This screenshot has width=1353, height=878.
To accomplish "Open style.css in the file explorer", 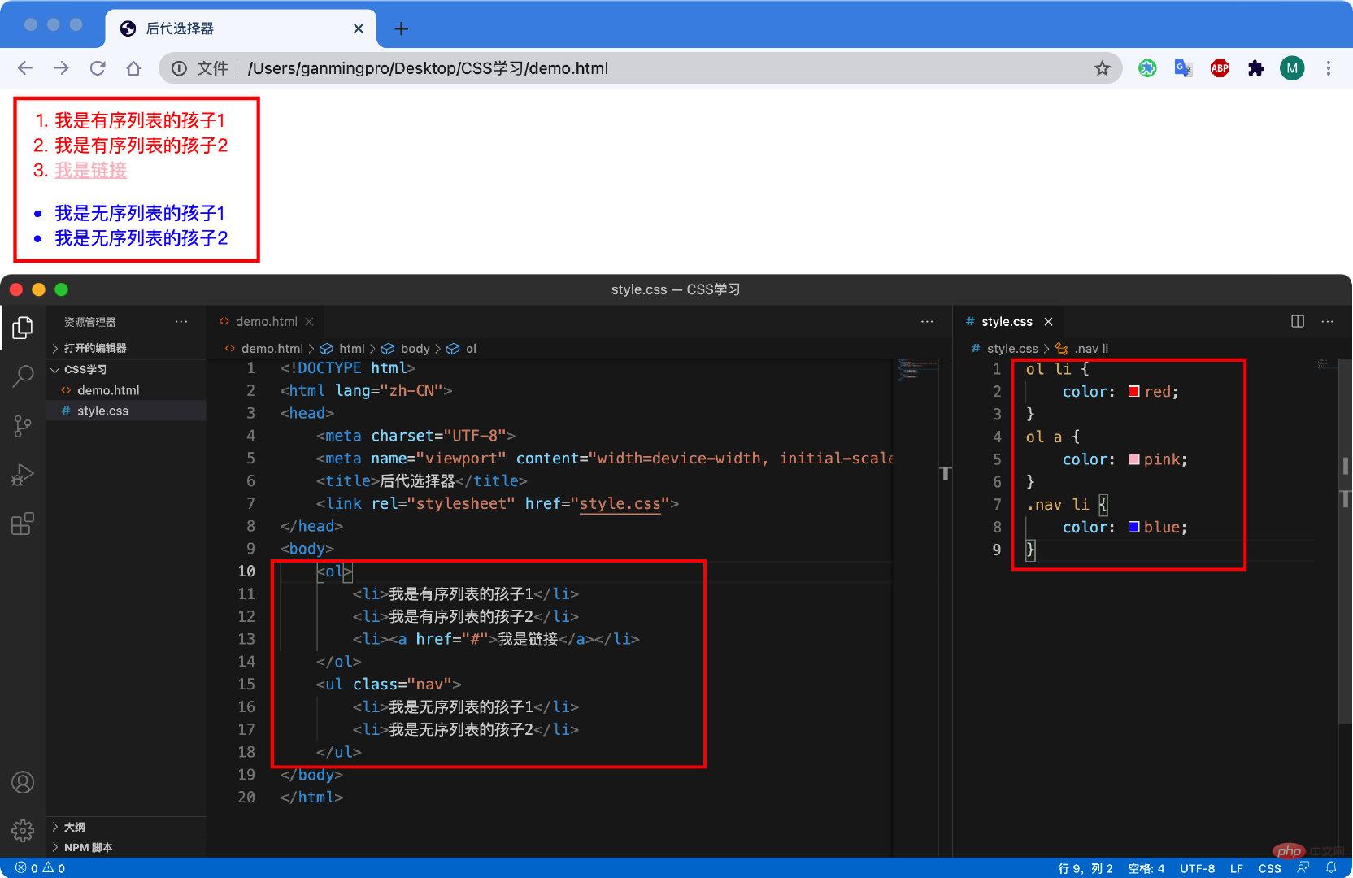I will pyautogui.click(x=126, y=411).
